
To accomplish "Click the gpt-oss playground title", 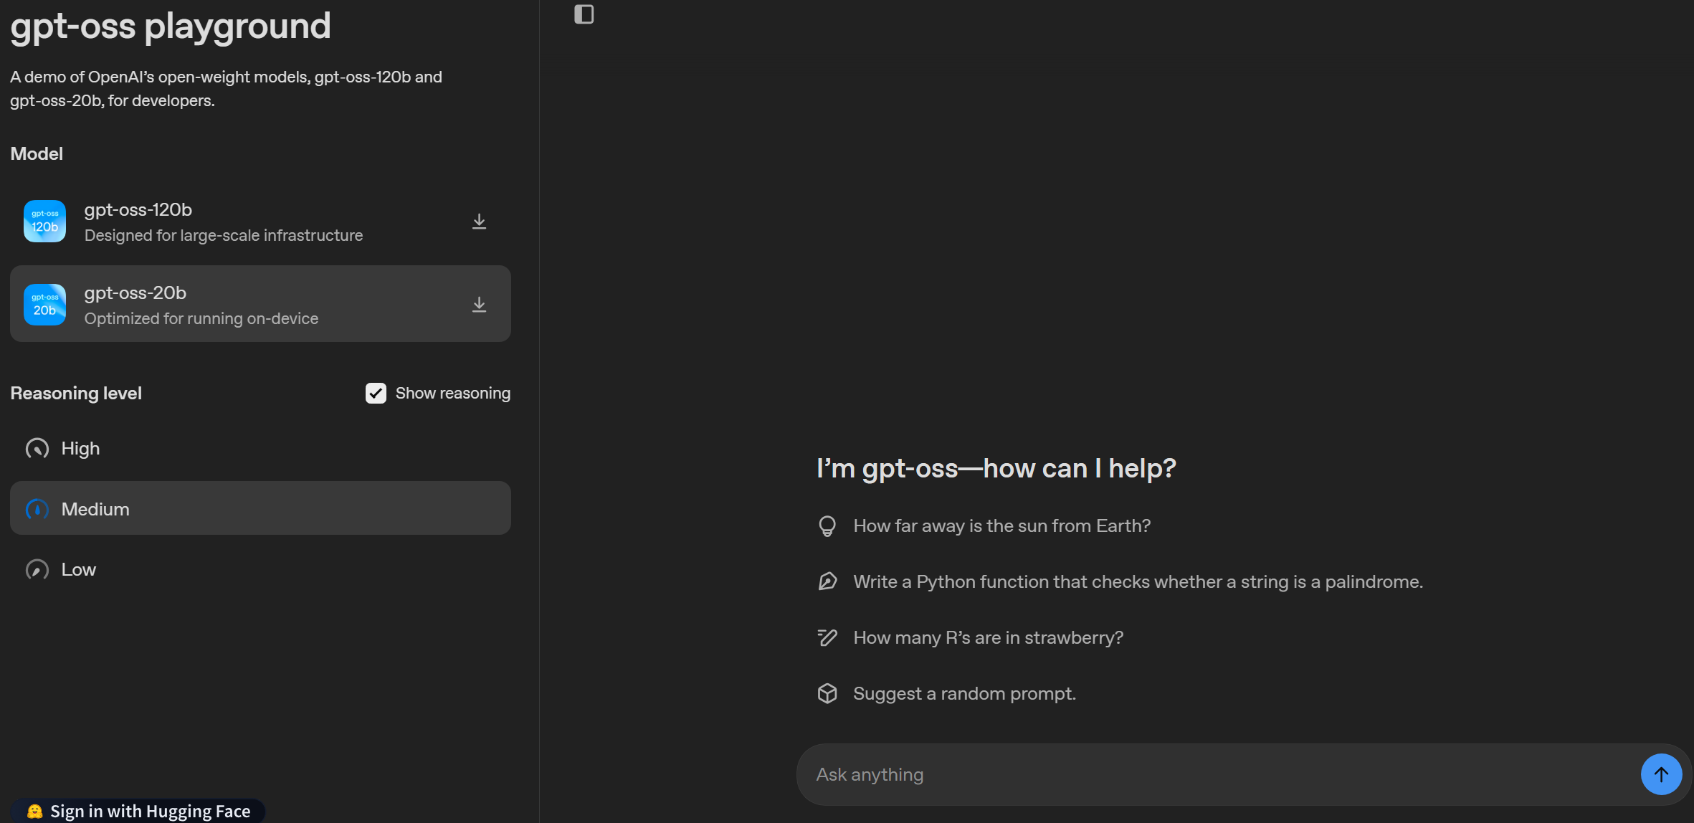I will click(x=171, y=26).
